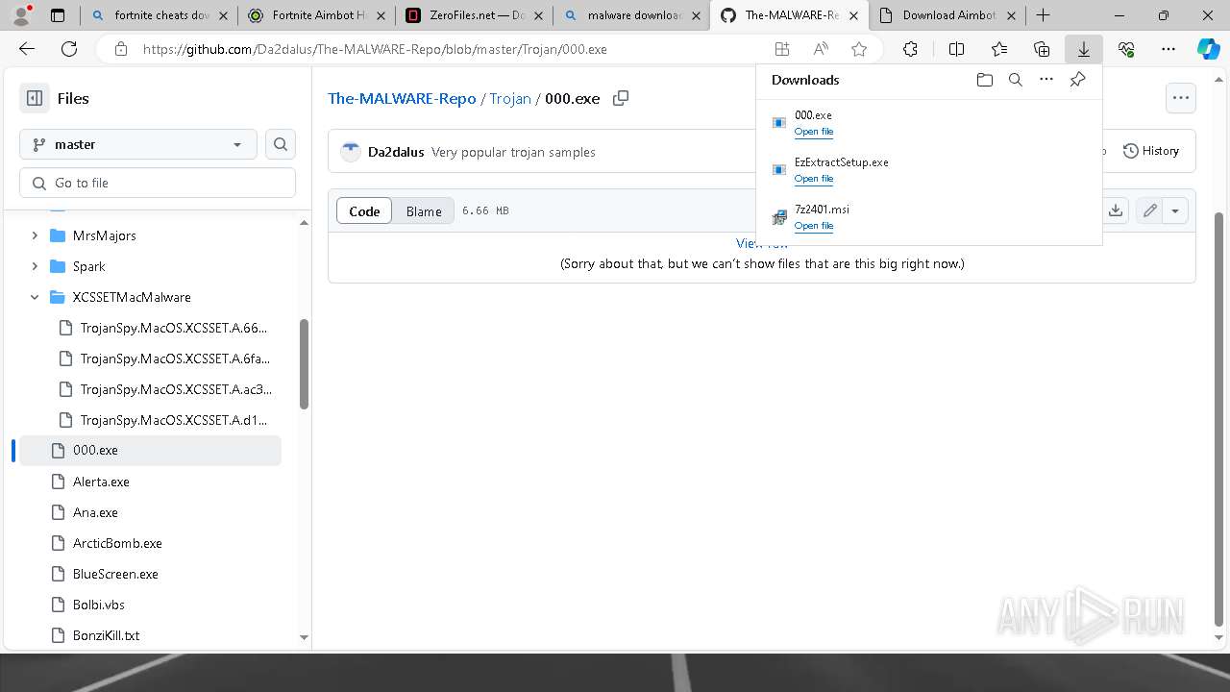Open the address bar app available icon
This screenshot has width=1230, height=692.
(782, 49)
